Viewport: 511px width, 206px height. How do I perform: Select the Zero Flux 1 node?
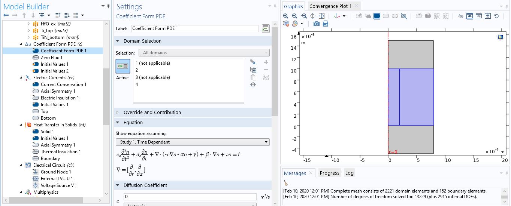(x=51, y=58)
